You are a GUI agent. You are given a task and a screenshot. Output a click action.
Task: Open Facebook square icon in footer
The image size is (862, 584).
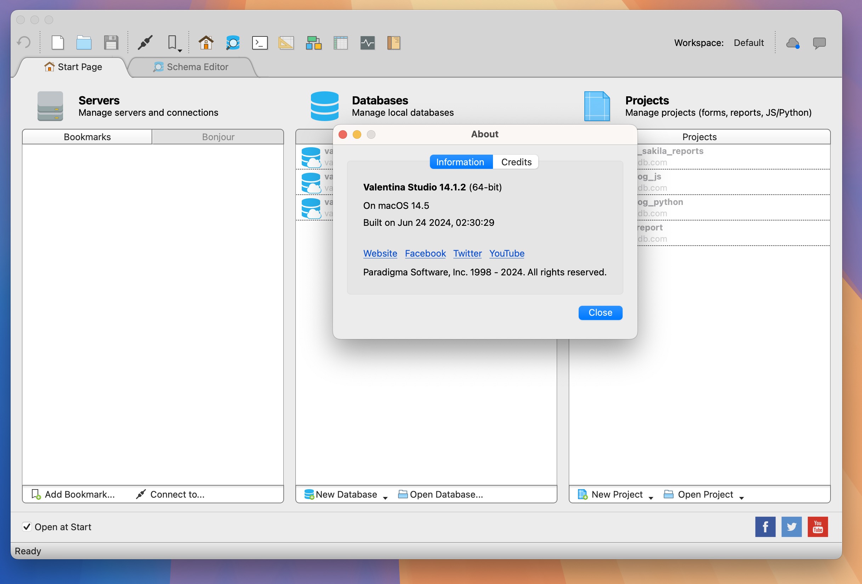[765, 527]
